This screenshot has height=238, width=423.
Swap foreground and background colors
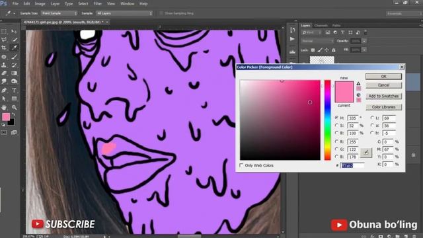point(13,114)
